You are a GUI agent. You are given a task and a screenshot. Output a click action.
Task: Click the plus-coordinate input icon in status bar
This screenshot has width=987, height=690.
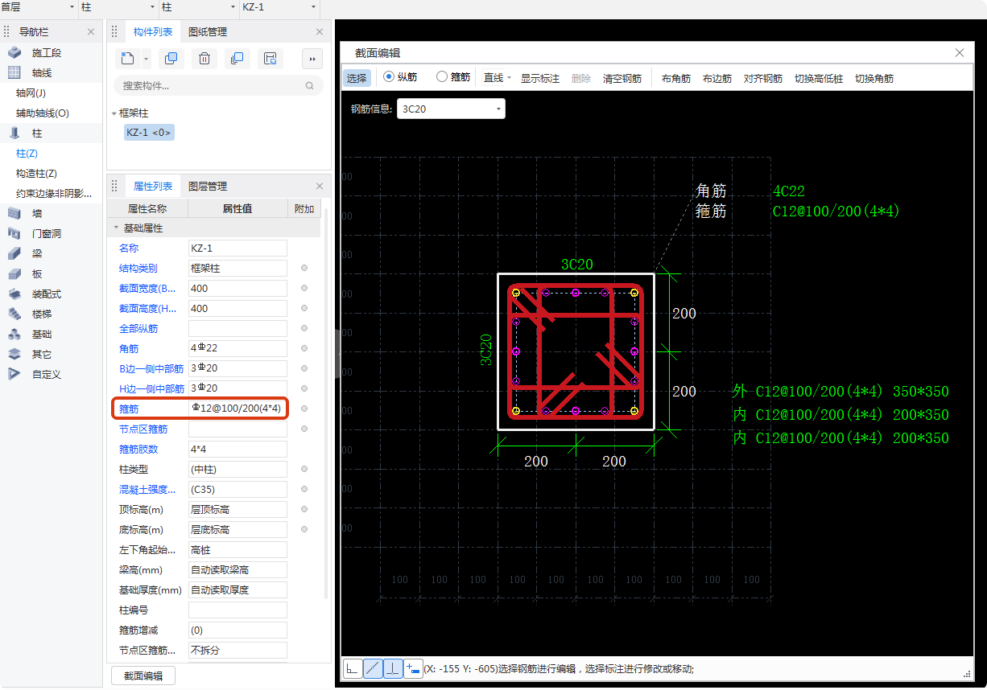(413, 668)
